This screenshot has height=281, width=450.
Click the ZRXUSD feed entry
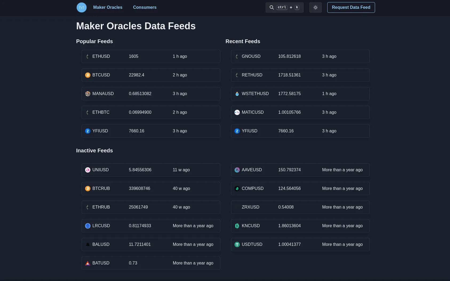click(x=300, y=207)
